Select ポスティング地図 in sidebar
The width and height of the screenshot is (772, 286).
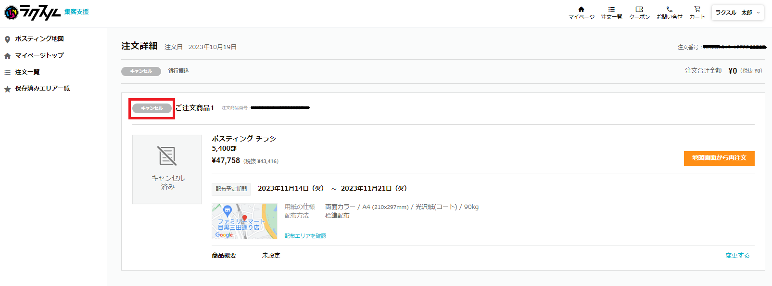pyautogui.click(x=39, y=39)
